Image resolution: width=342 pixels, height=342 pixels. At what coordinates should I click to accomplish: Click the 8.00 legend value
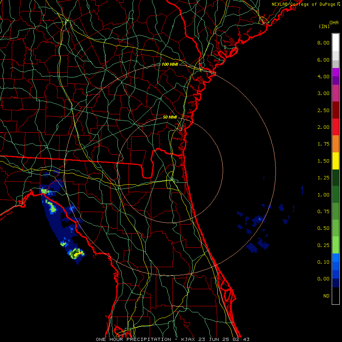point(323,43)
